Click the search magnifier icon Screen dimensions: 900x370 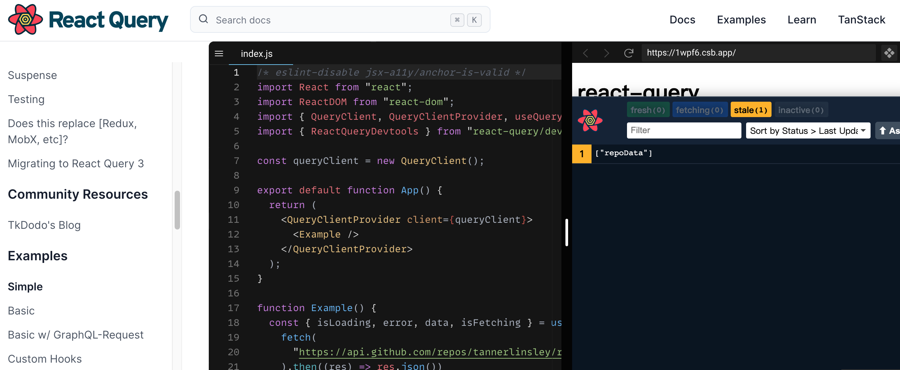pos(203,19)
